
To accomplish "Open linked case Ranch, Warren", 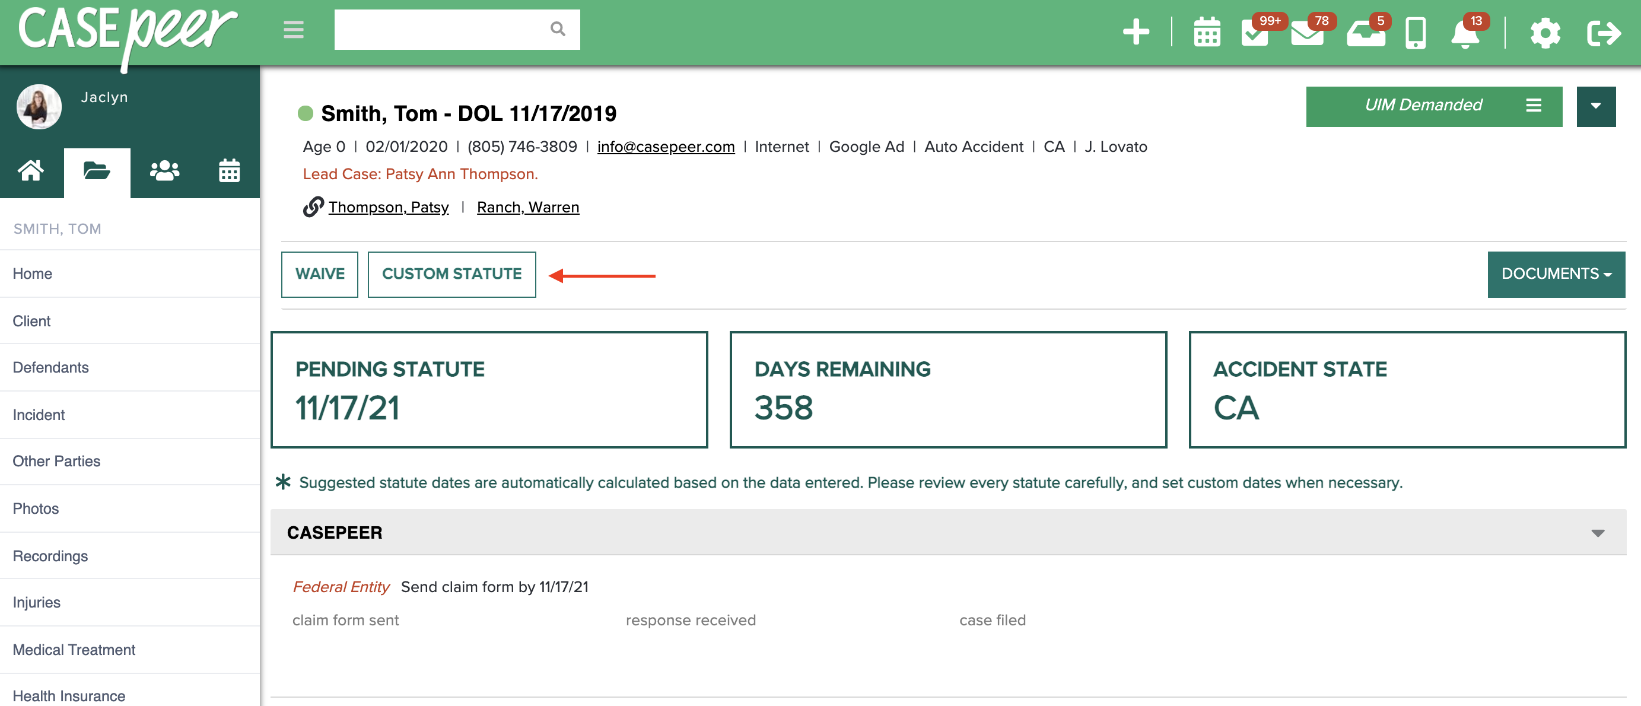I will 528,207.
